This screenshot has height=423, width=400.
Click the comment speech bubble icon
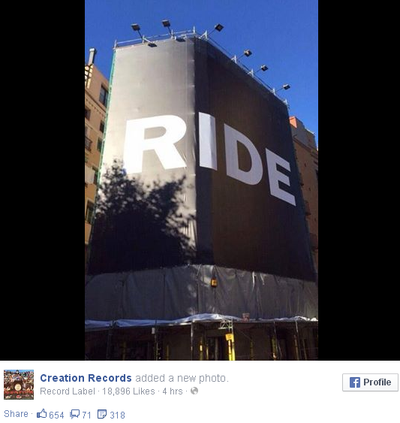tap(74, 414)
